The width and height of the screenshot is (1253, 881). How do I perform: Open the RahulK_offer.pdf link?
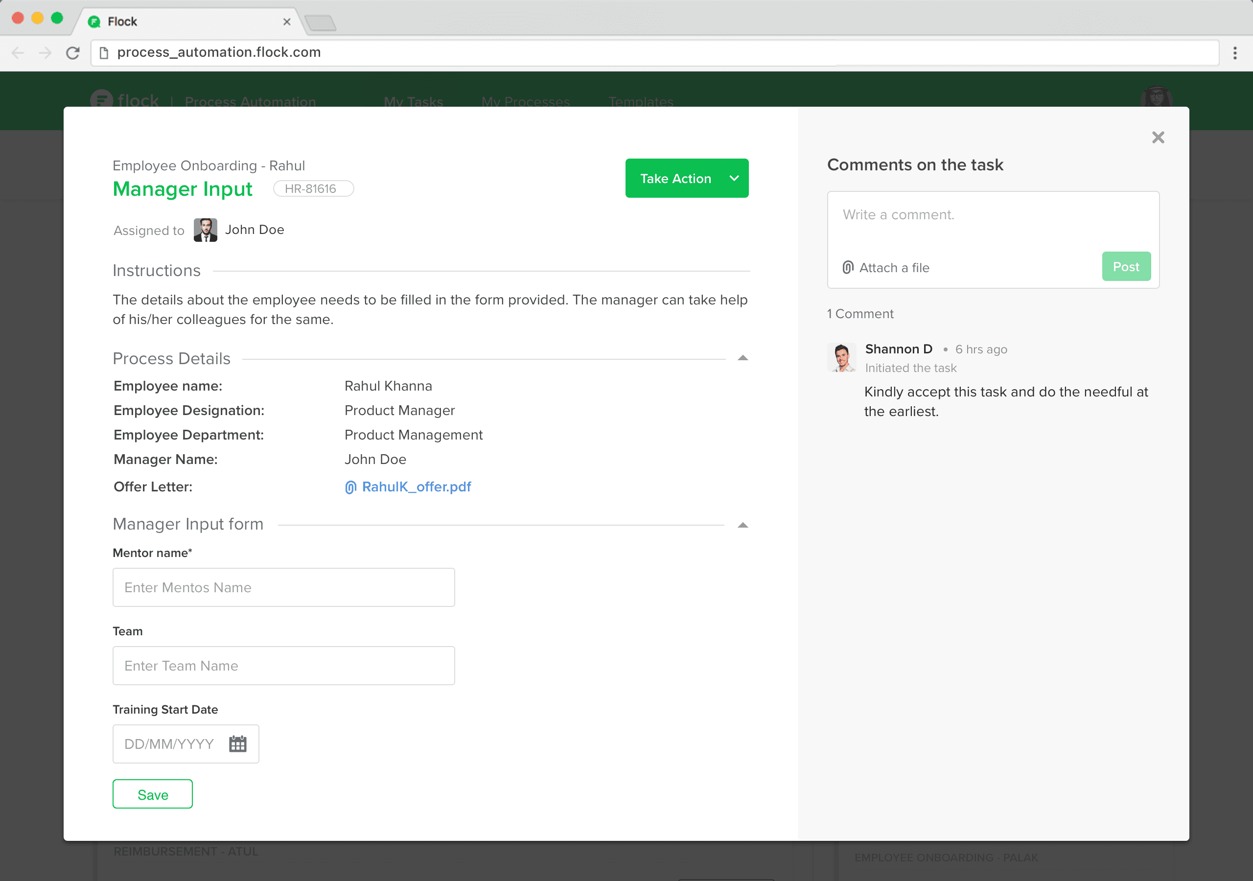[x=417, y=487]
